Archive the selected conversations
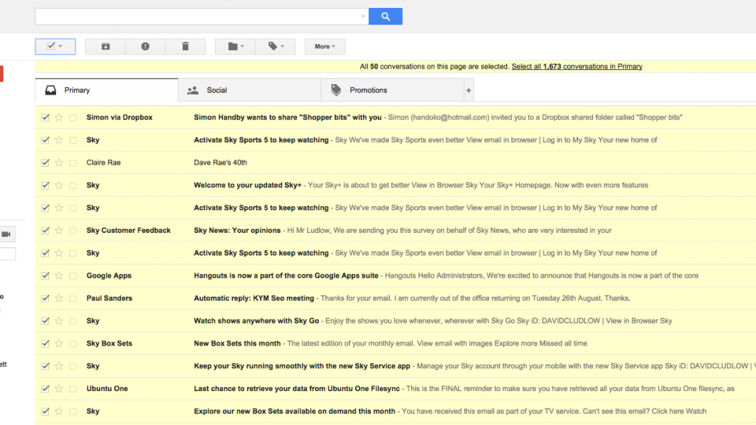 coord(105,46)
